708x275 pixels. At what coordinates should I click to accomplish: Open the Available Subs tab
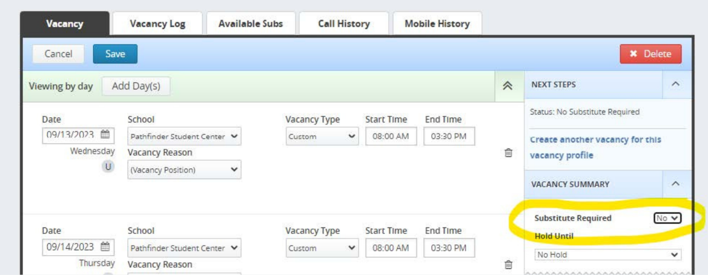point(250,24)
